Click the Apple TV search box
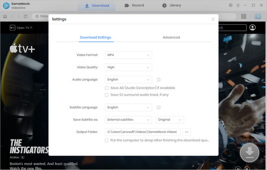Image resolution: width=267 pixels, height=170 pixels. click(233, 28)
